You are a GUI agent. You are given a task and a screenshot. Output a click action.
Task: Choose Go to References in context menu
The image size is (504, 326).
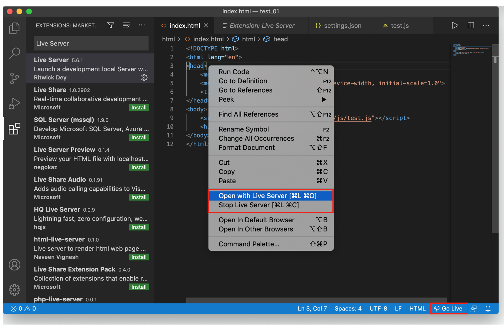(271, 90)
